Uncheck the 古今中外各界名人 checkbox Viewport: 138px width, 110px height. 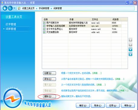44,29
